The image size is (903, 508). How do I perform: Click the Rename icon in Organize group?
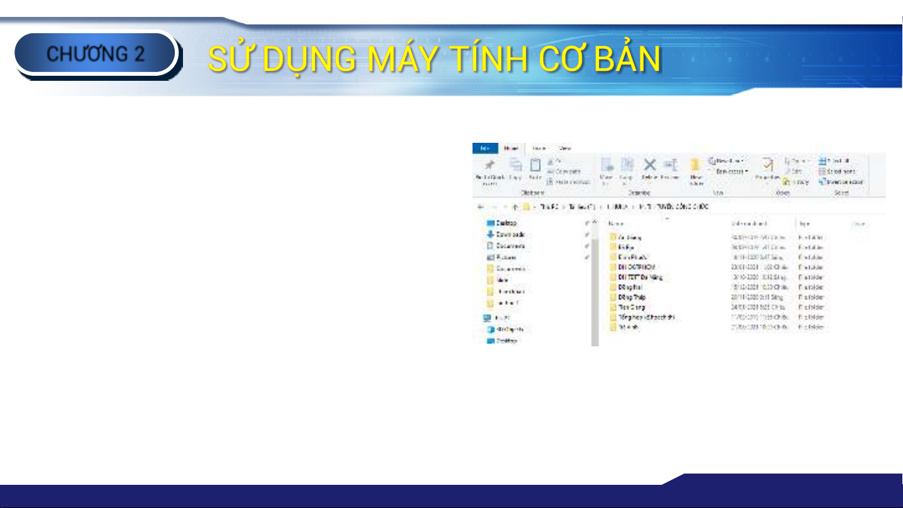point(670,165)
